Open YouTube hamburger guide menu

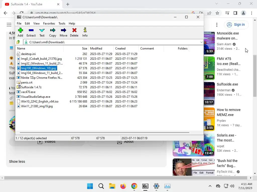(9, 24)
